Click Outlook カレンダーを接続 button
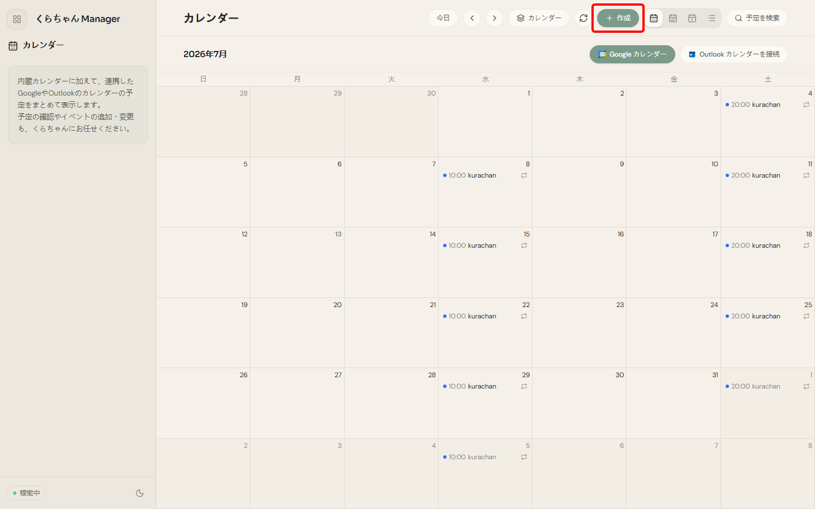Viewport: 815px width, 509px height. click(734, 54)
